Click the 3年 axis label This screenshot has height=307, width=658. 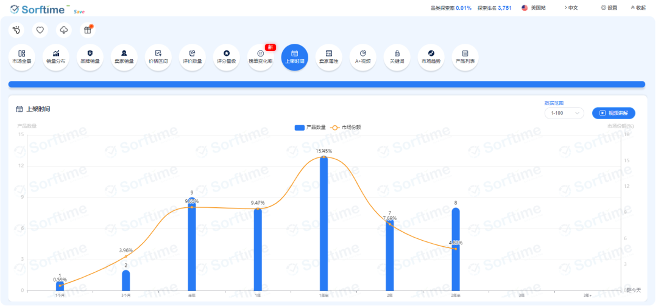pos(522,295)
